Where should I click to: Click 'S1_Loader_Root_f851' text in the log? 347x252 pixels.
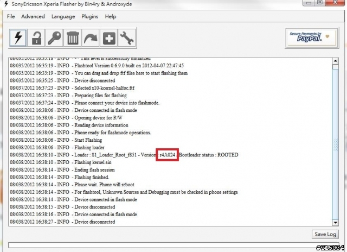[114, 155]
